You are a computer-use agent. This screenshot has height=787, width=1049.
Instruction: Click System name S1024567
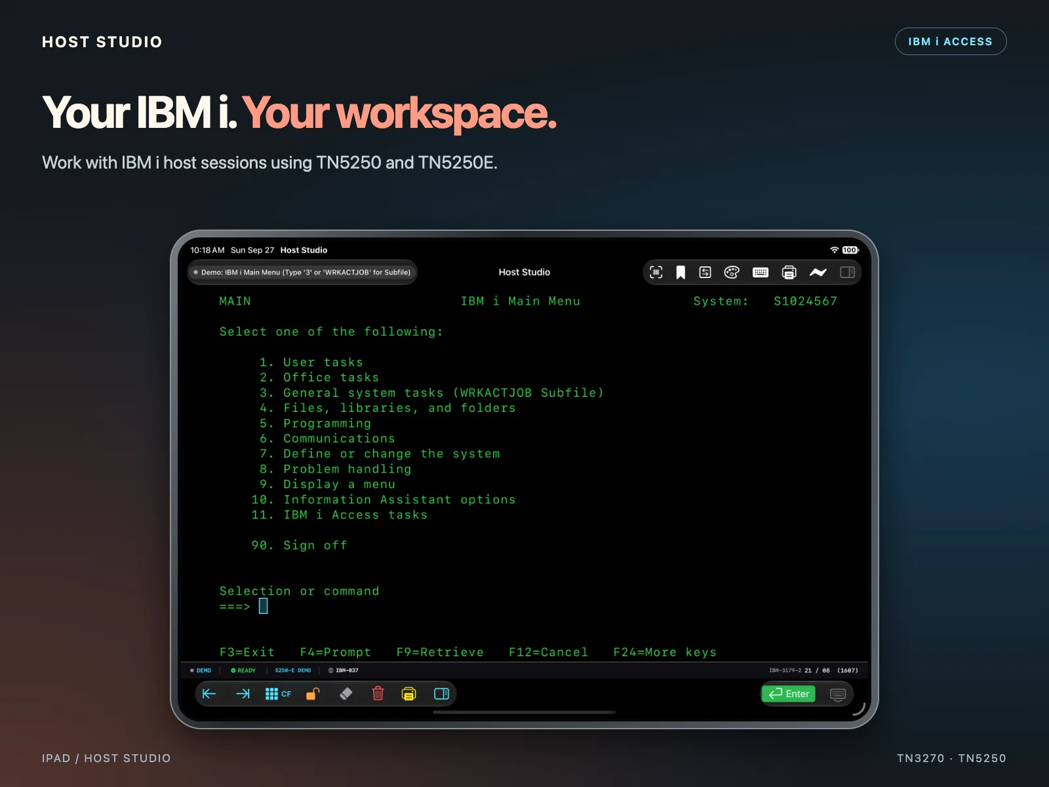(805, 301)
